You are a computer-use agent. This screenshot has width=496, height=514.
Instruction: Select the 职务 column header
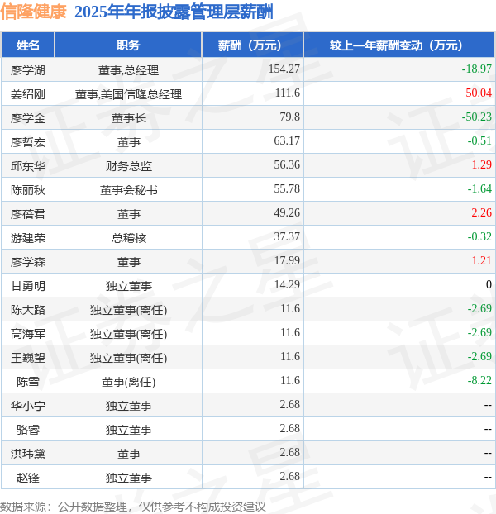click(128, 45)
